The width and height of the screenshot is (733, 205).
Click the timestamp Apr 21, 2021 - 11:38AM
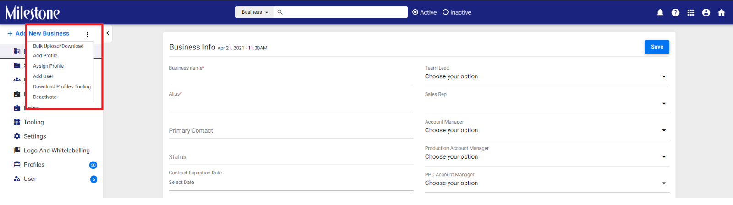(x=242, y=48)
